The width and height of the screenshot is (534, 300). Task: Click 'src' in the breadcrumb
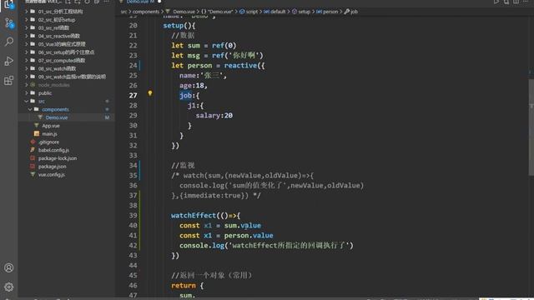click(x=123, y=12)
